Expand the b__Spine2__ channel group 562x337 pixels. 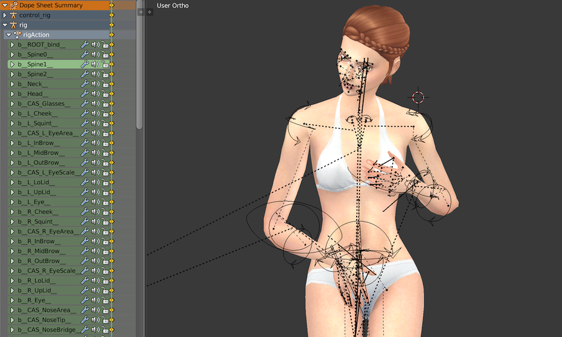tap(12, 74)
